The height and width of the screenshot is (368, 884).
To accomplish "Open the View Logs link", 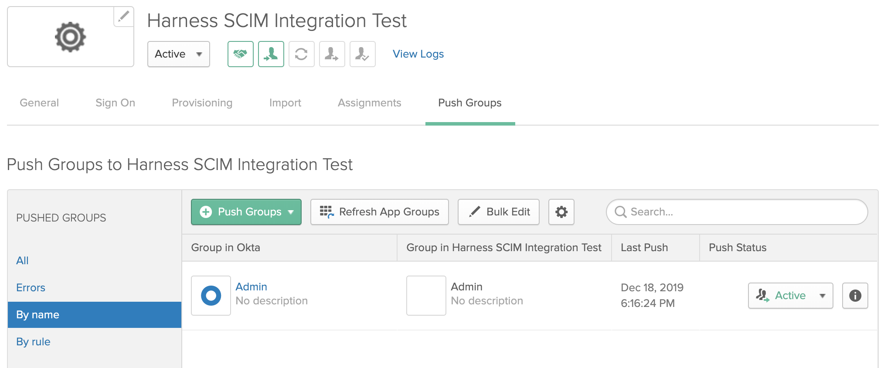I will [x=418, y=54].
